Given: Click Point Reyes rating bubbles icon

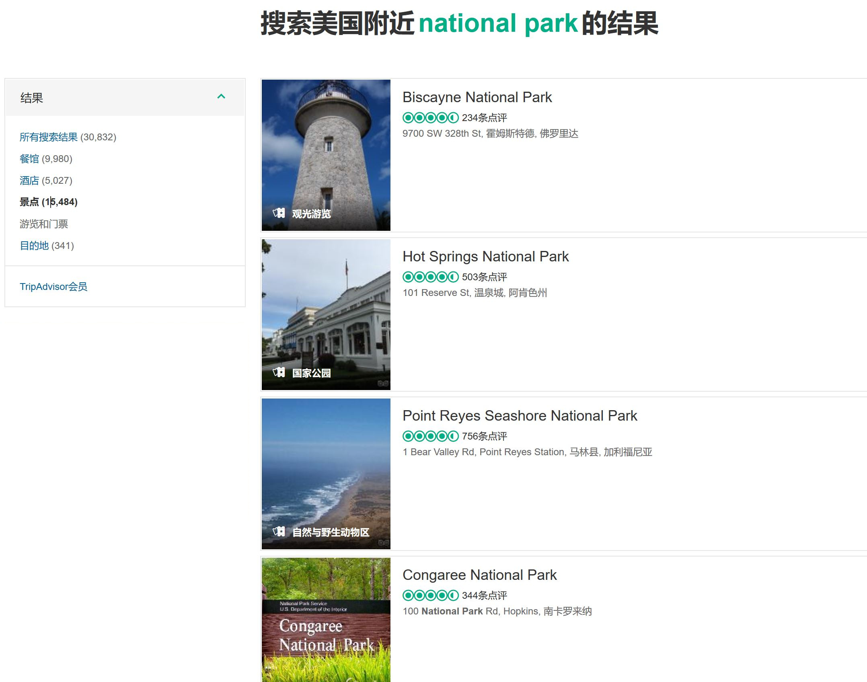Looking at the screenshot, I should coord(430,436).
